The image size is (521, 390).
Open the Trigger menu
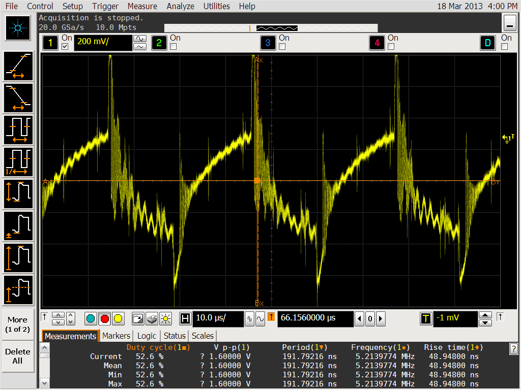(x=105, y=6)
